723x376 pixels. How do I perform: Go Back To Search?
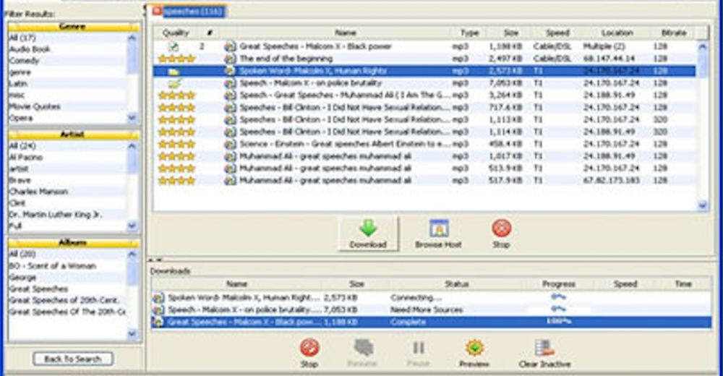73,359
